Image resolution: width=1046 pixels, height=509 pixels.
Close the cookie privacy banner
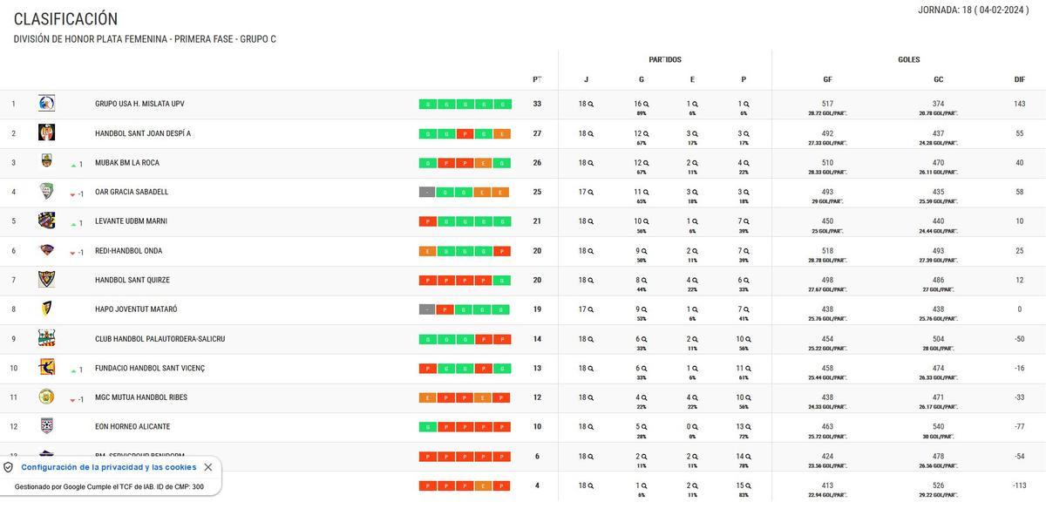click(x=207, y=467)
